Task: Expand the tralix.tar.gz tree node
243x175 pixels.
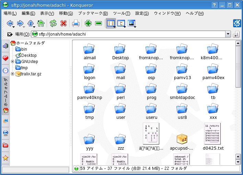Action: click(13, 74)
